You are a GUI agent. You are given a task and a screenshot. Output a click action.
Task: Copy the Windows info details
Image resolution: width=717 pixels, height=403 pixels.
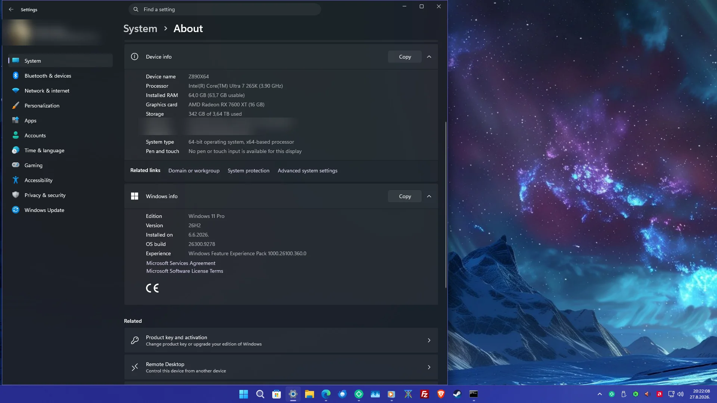tap(405, 196)
